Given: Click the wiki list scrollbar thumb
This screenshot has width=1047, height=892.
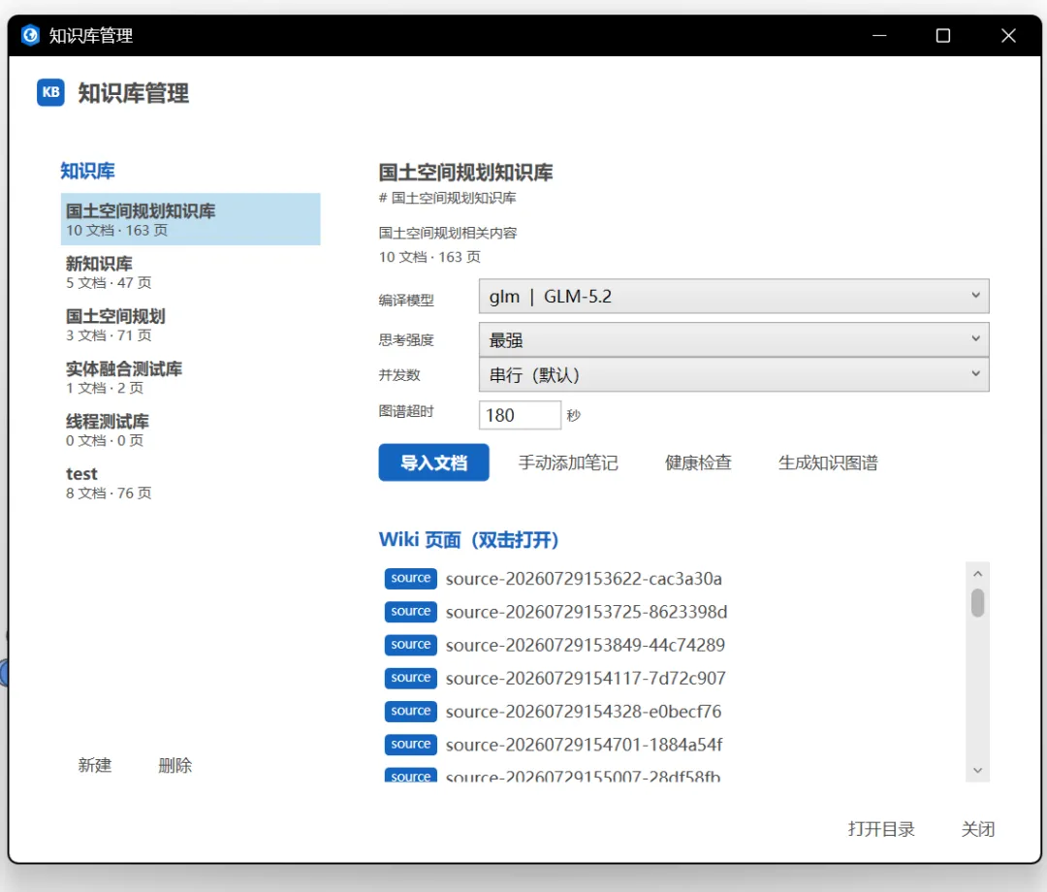Looking at the screenshot, I should [x=977, y=603].
